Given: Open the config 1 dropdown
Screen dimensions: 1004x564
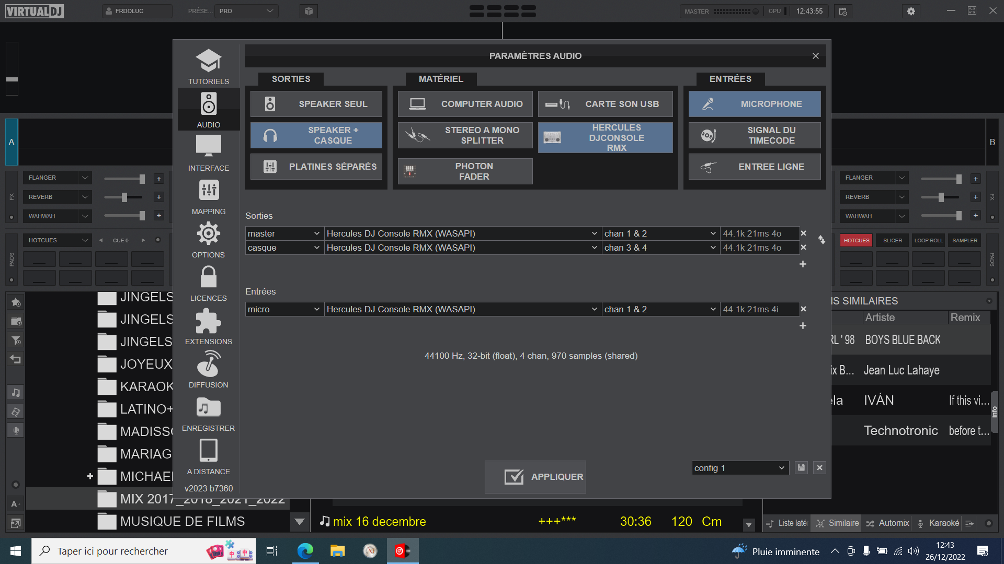Looking at the screenshot, I should 740,468.
